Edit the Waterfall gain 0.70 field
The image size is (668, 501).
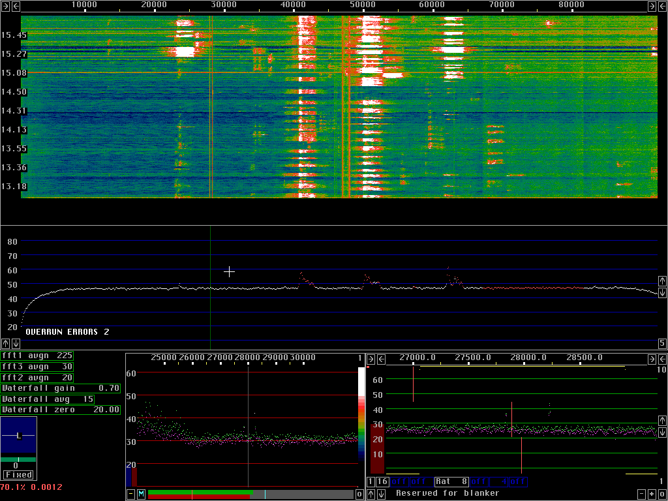(x=60, y=388)
